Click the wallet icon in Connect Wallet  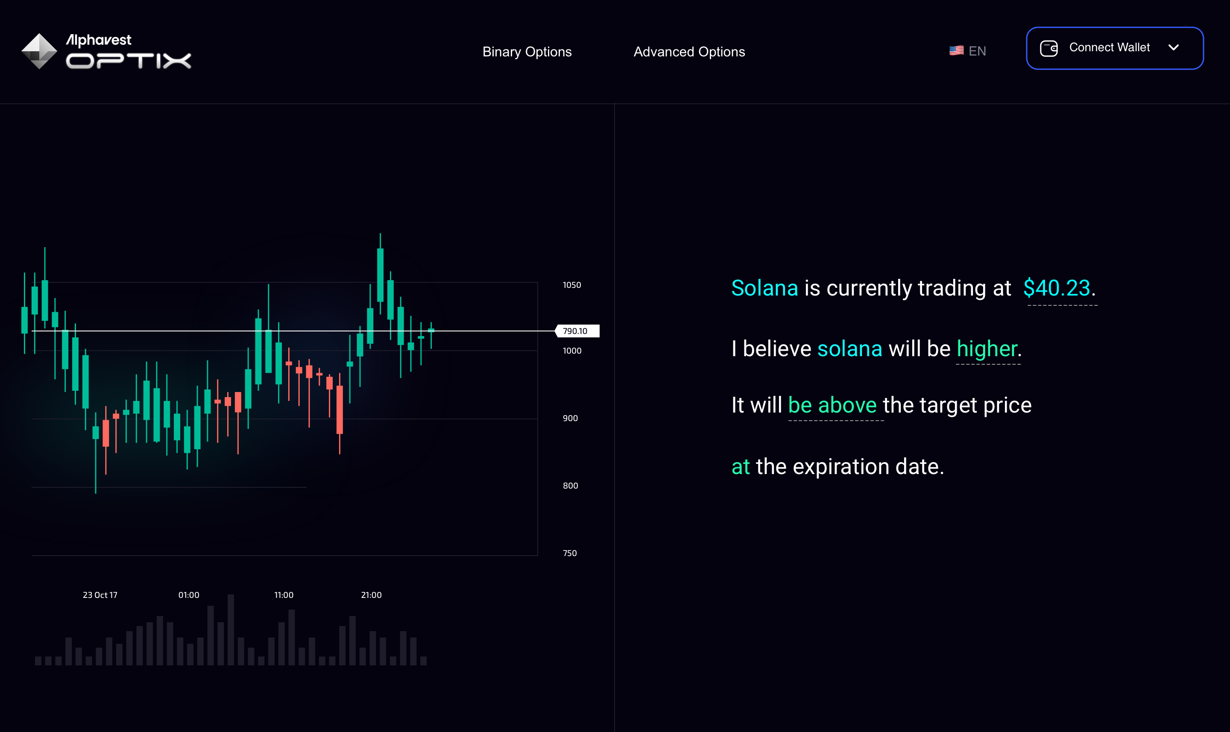(1048, 48)
